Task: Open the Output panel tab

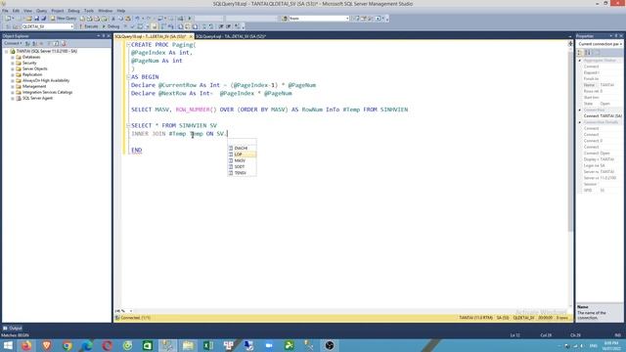Action: click(x=13, y=329)
